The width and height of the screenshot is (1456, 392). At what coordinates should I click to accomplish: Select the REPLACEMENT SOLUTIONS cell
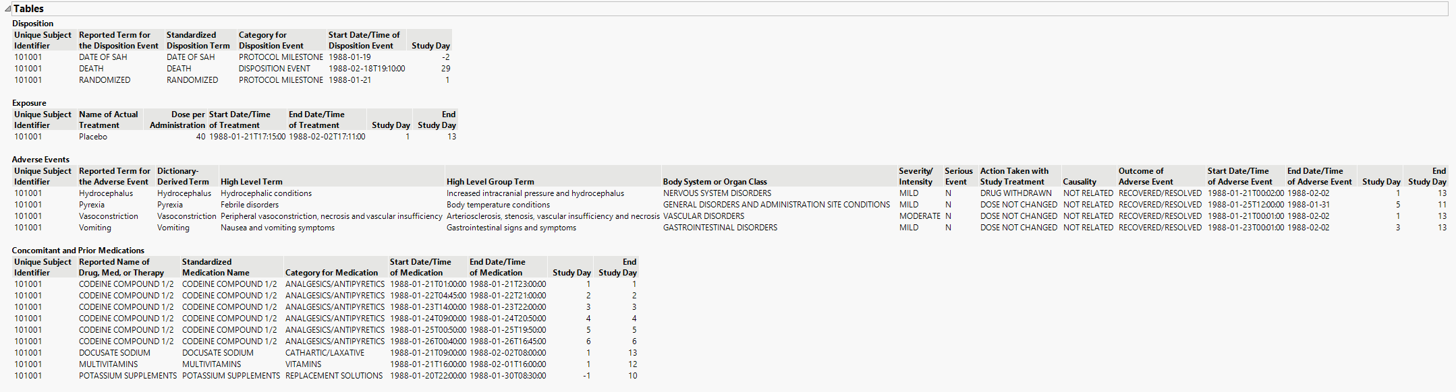coord(333,376)
